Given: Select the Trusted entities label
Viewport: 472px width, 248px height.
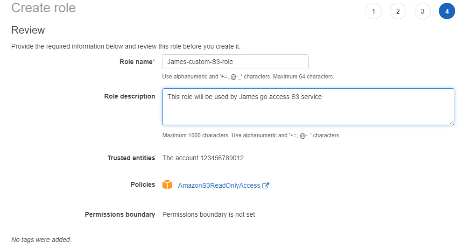Looking at the screenshot, I should point(131,158).
